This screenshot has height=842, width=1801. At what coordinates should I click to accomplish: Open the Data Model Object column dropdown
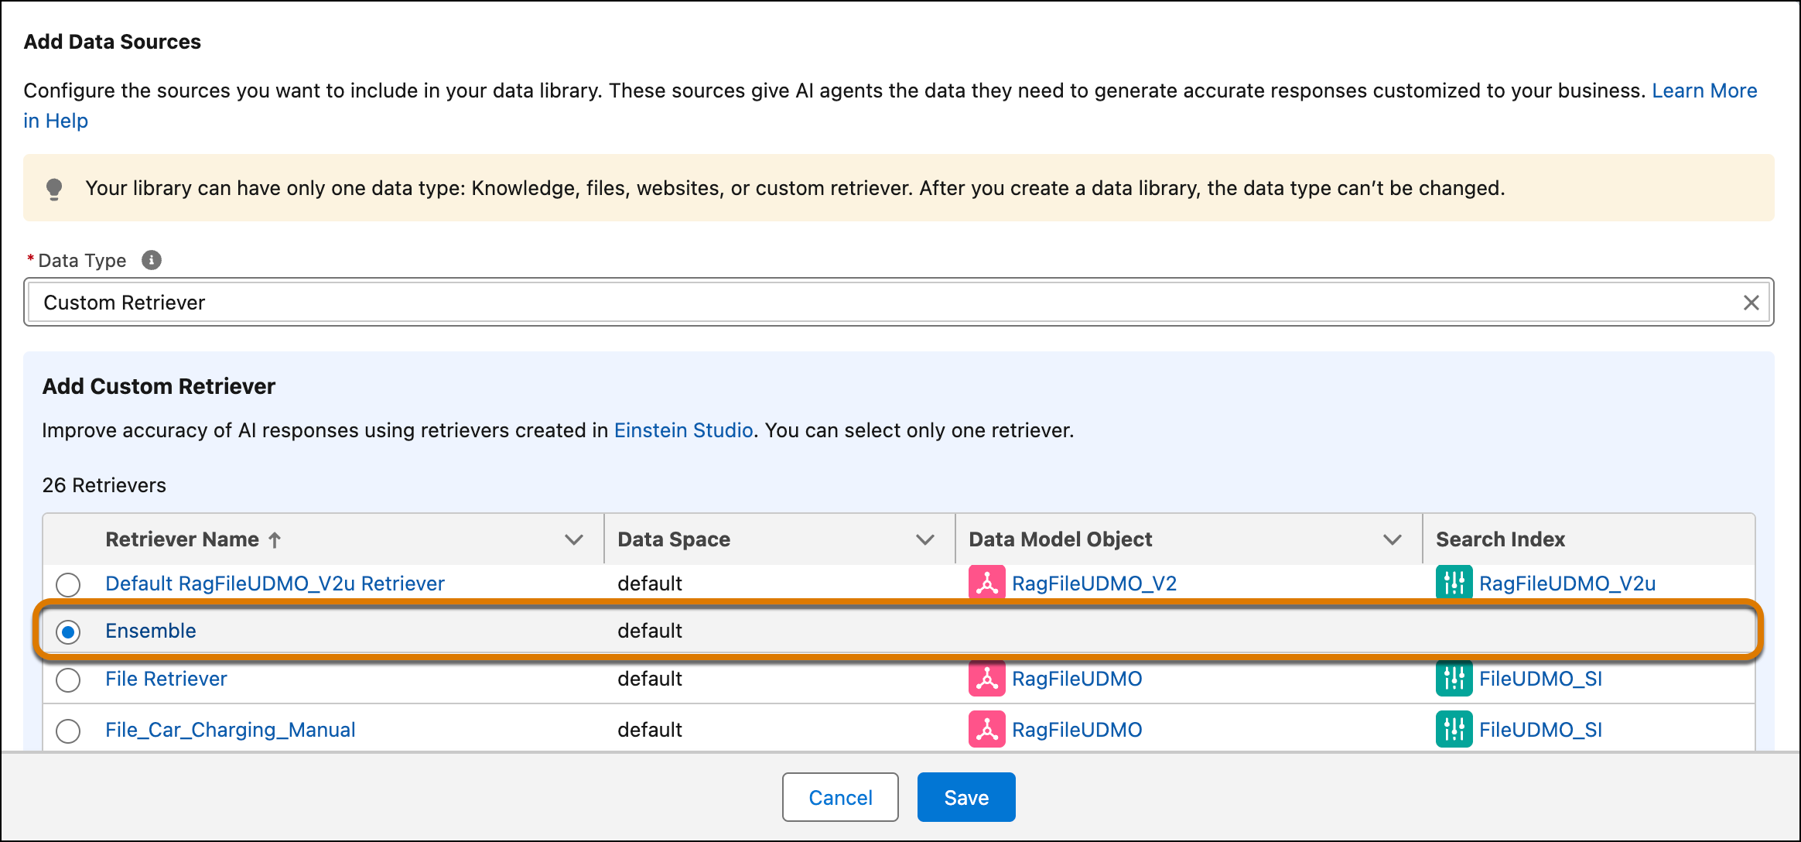tap(1393, 539)
